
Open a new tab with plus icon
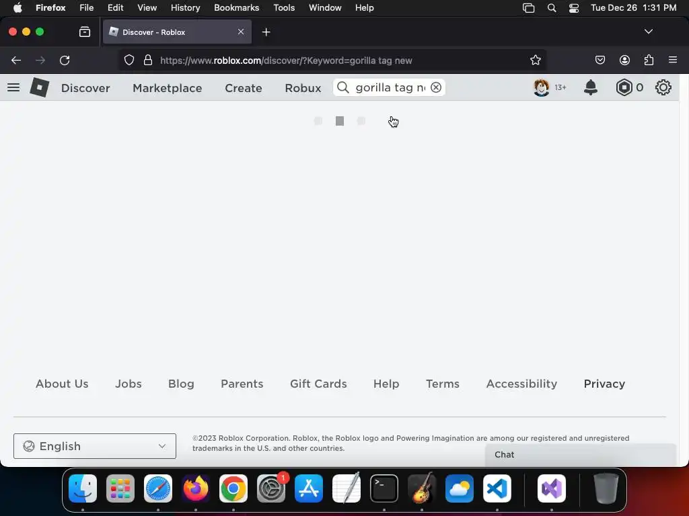point(266,32)
